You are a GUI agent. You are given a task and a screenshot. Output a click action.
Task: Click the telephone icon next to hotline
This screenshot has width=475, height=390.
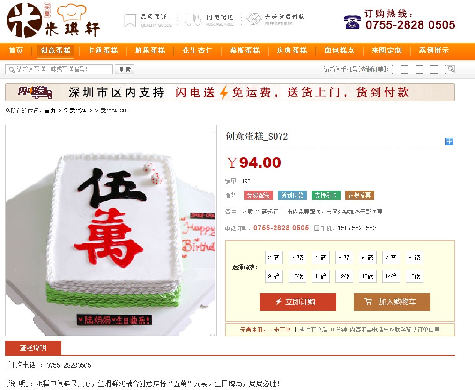(x=352, y=22)
